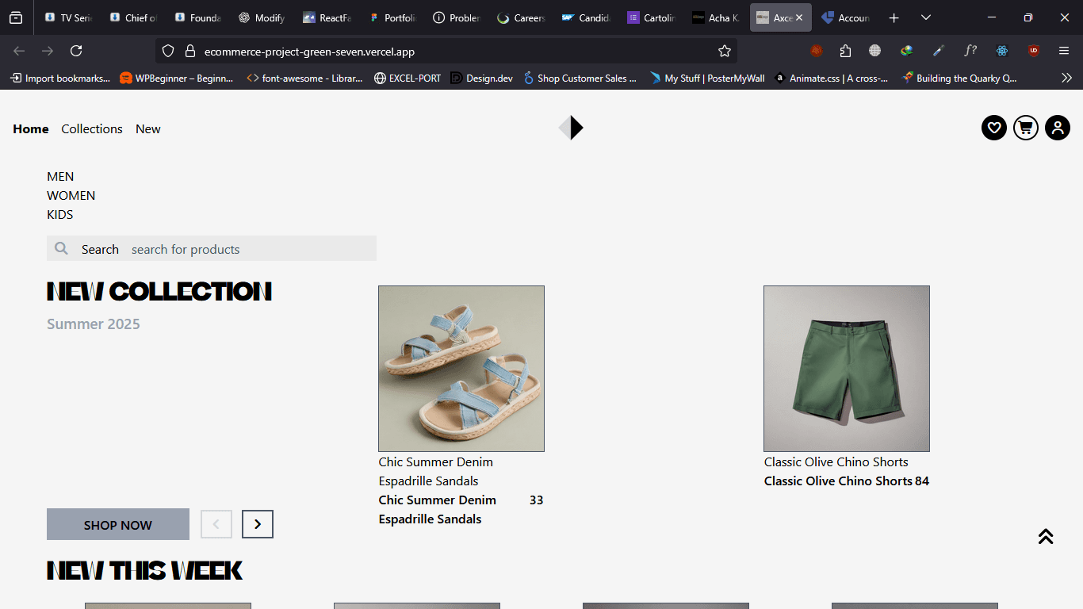1083x609 pixels.
Task: Reload the page in browser
Action: pos(76,51)
